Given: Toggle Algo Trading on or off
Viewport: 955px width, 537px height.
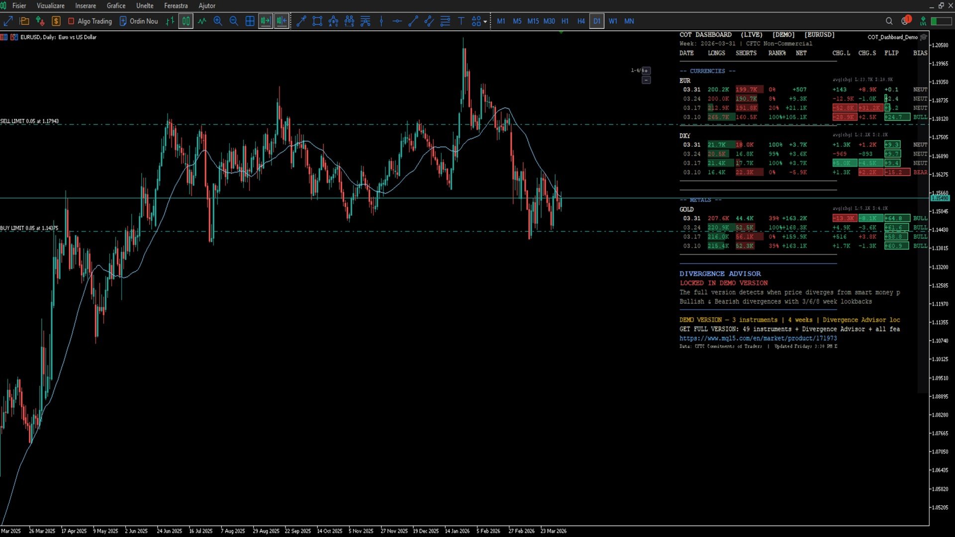Looking at the screenshot, I should (x=90, y=21).
